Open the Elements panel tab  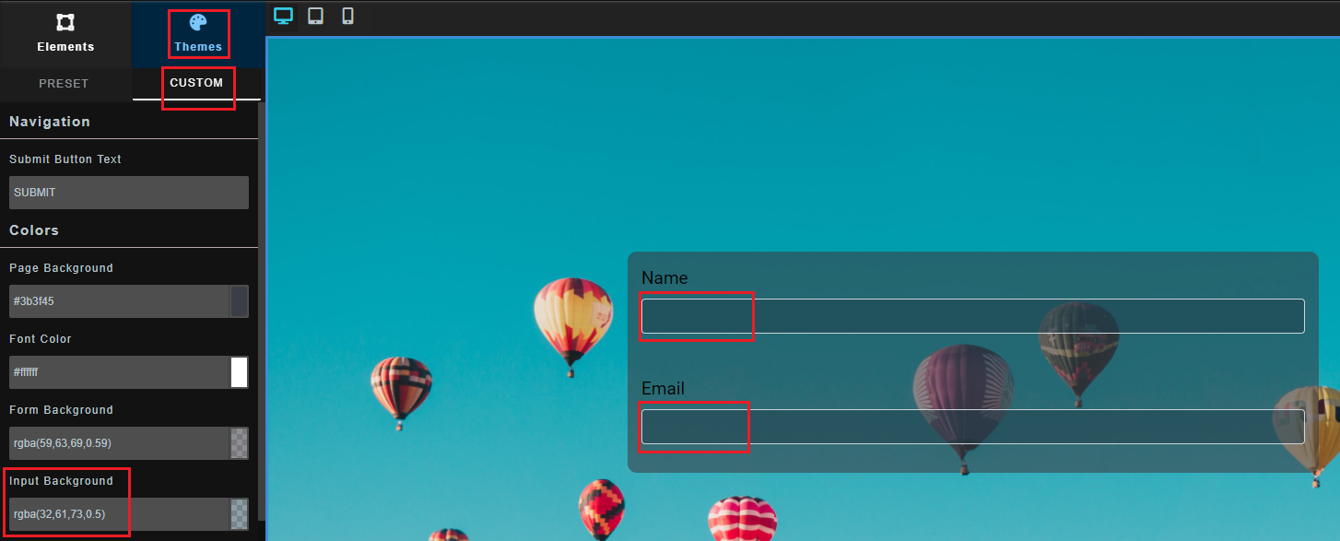coord(65,34)
